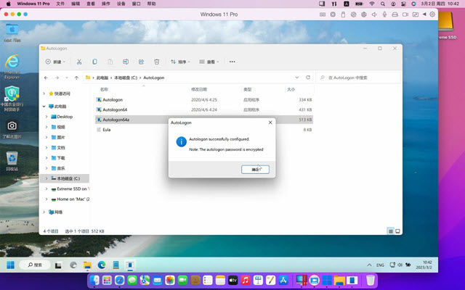Click 本地磁盘 (C:) in address breadcrumb
465x290 pixels.
tap(126, 78)
